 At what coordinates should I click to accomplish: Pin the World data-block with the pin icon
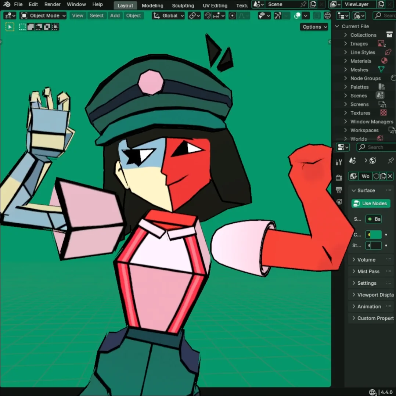pyautogui.click(x=390, y=161)
